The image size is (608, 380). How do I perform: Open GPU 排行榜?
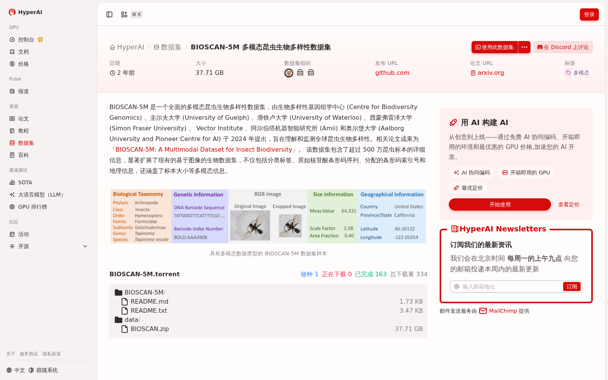[x=28, y=207]
